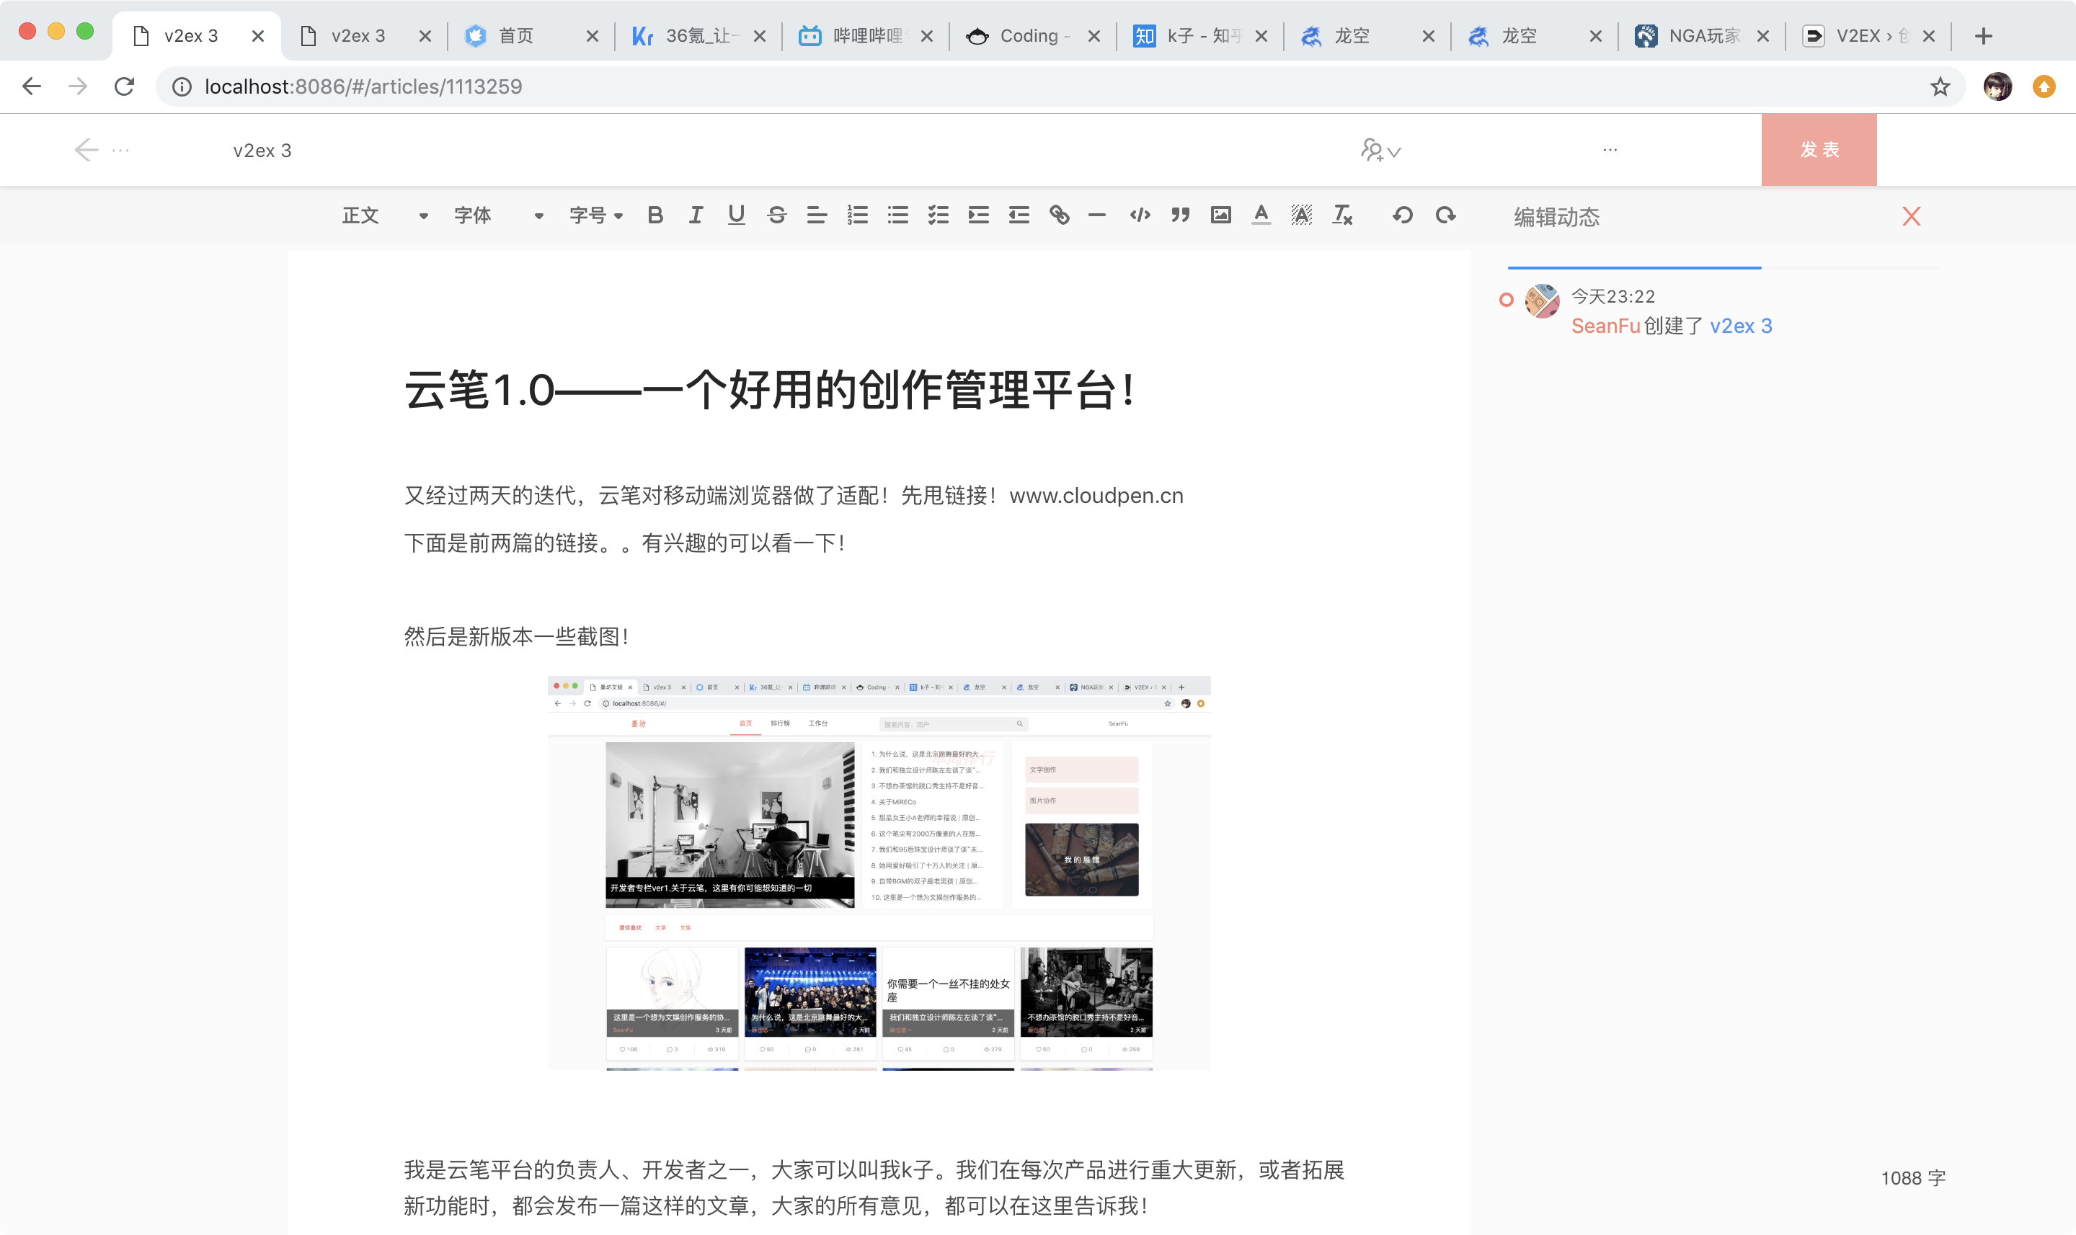Insert a hyperlink with link icon

pos(1059,215)
